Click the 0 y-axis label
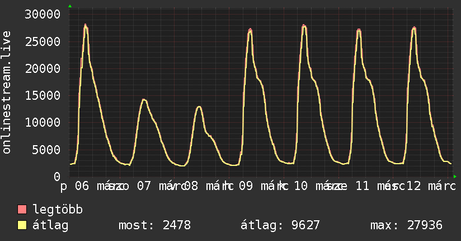461x241 pixels. click(57, 177)
